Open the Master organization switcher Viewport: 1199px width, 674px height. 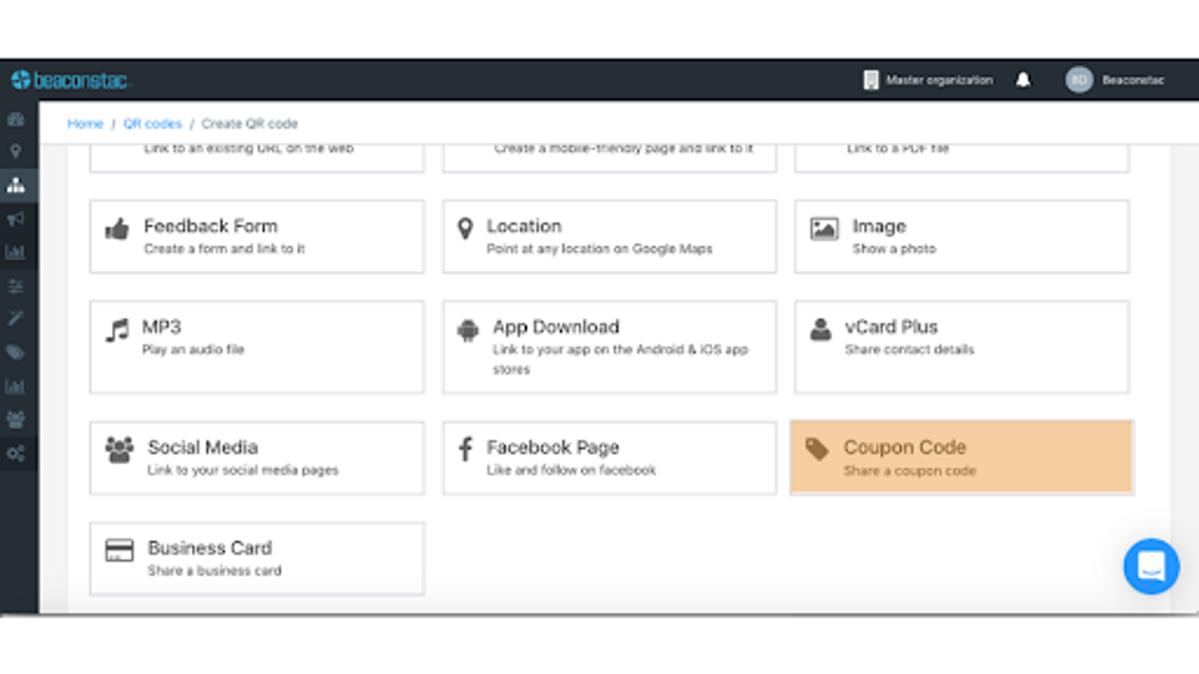928,80
